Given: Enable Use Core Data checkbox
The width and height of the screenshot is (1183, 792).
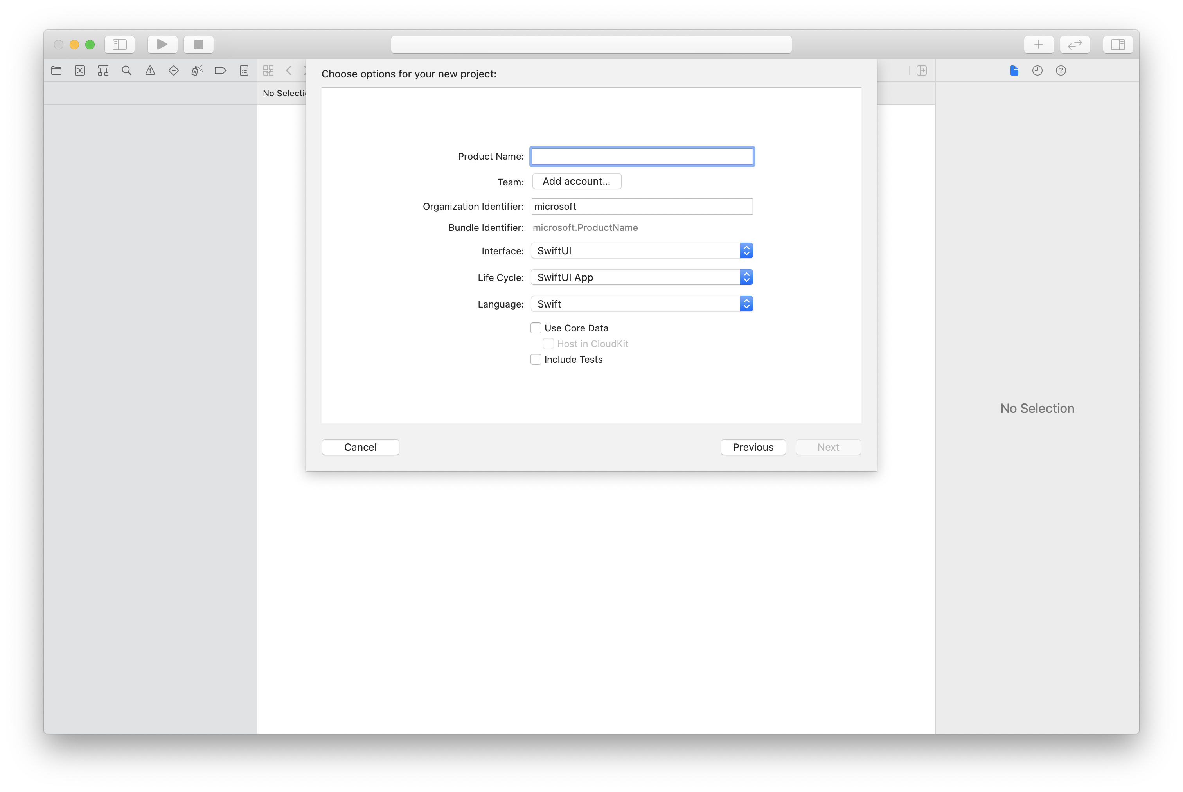Looking at the screenshot, I should (536, 327).
